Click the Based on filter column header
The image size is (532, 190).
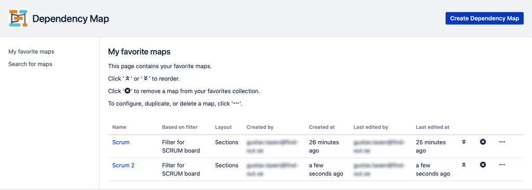pos(180,127)
